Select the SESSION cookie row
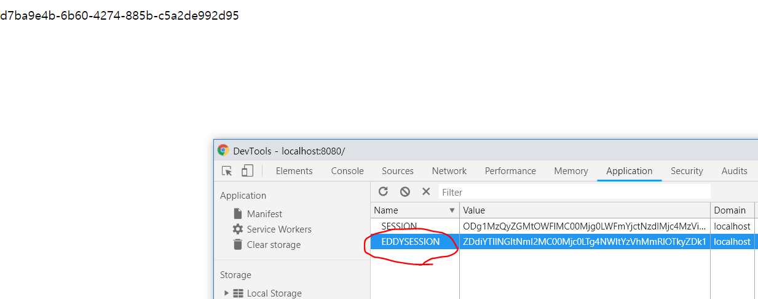Screen dimensions: 758x299 [x=564, y=226]
